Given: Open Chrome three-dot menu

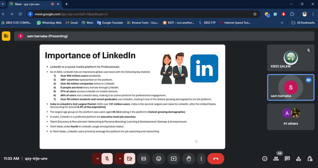Looking at the screenshot, I should [313, 14].
